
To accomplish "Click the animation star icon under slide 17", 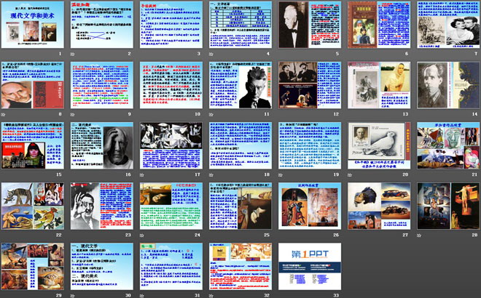I will 142,175.
